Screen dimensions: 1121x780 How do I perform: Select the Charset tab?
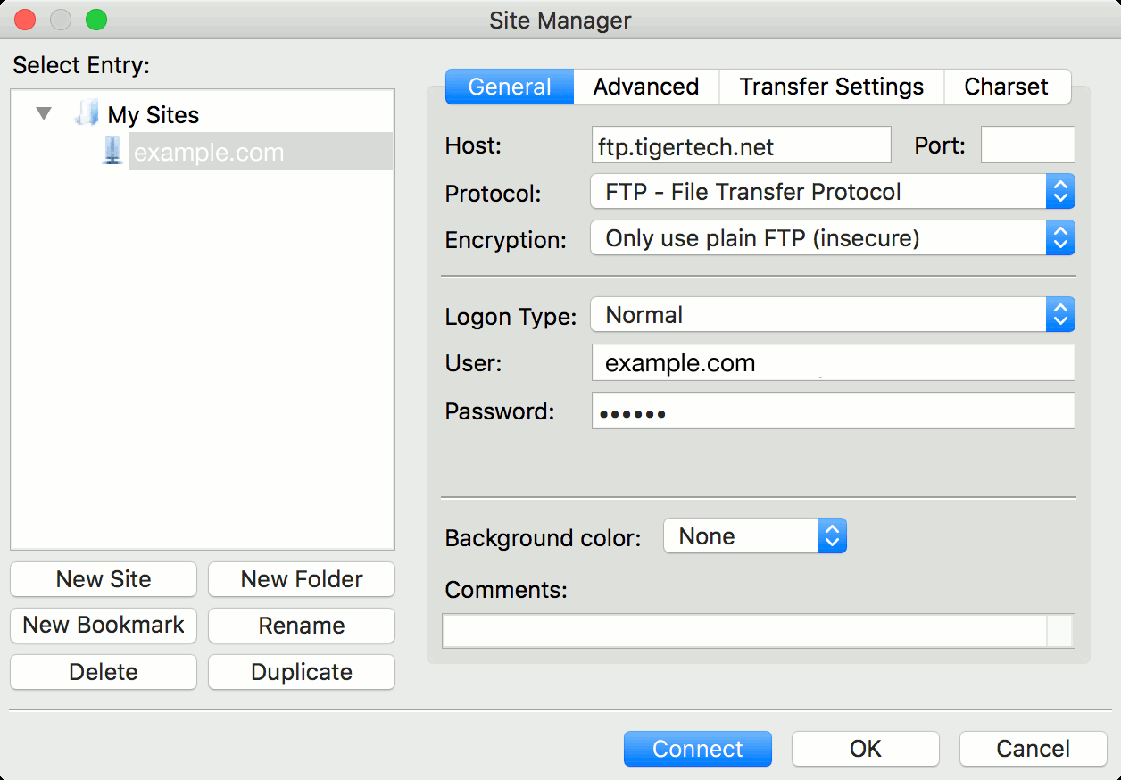[1007, 87]
